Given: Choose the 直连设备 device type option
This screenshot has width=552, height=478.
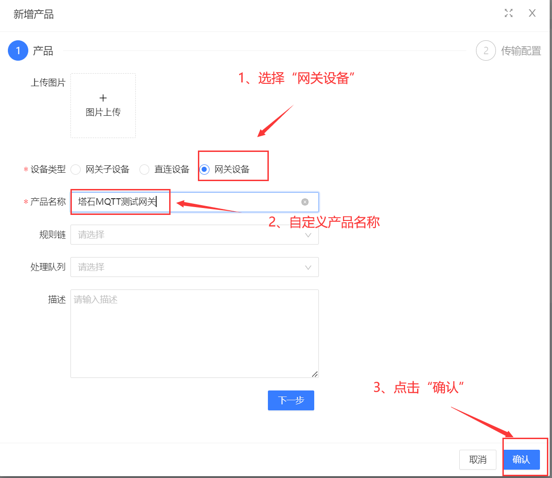Looking at the screenshot, I should tap(145, 170).
